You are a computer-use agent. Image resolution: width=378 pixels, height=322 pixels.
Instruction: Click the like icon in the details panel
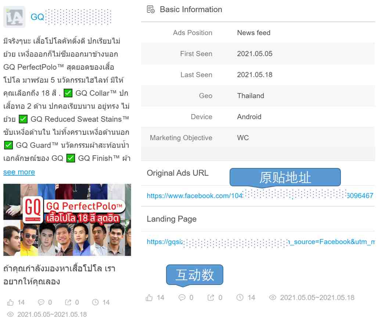[149, 298]
